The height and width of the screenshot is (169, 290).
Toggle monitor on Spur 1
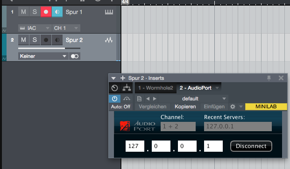pos(57,12)
